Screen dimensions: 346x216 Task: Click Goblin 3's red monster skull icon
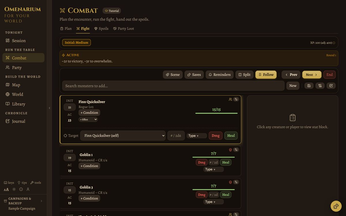click(230, 182)
